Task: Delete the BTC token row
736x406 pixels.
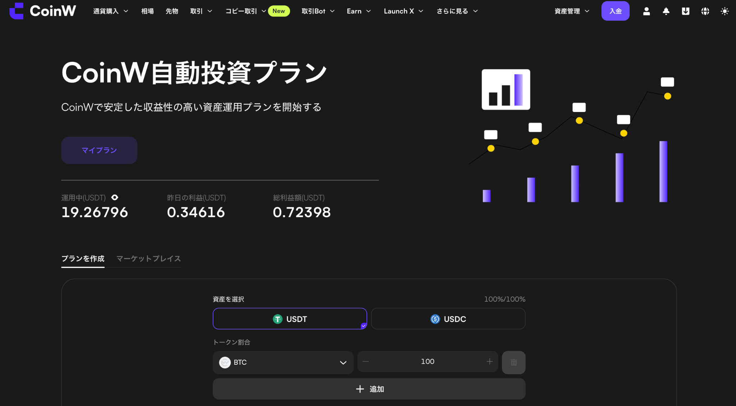Action: pos(514,362)
